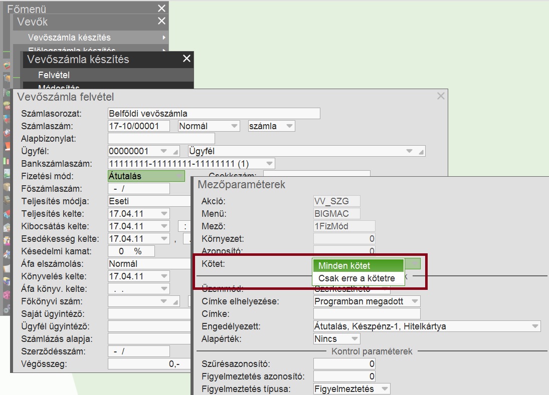Expand the Figyelmeztetés típusa dropdown
The image size is (549, 395).
tap(384, 389)
